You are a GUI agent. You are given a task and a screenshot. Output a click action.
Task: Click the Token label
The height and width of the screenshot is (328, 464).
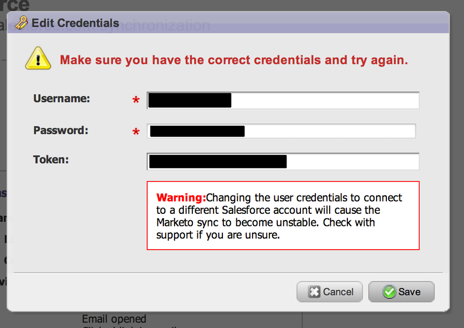(x=51, y=160)
